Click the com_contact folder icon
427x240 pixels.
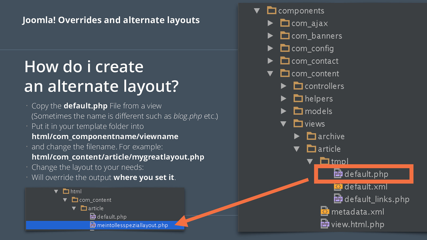(285, 61)
